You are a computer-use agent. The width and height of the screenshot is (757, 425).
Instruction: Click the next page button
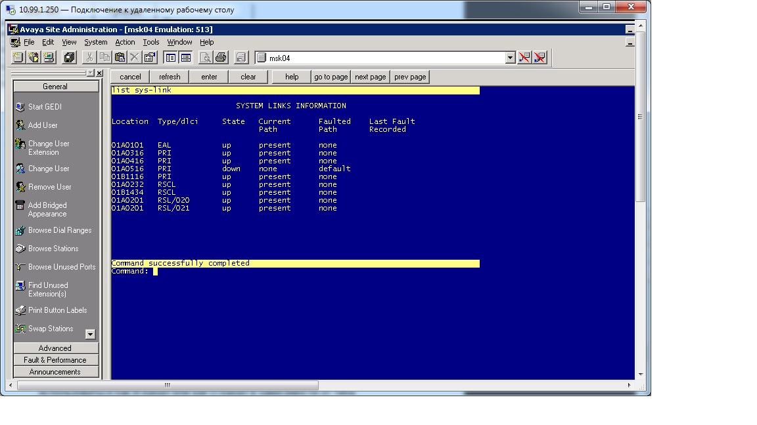[371, 77]
